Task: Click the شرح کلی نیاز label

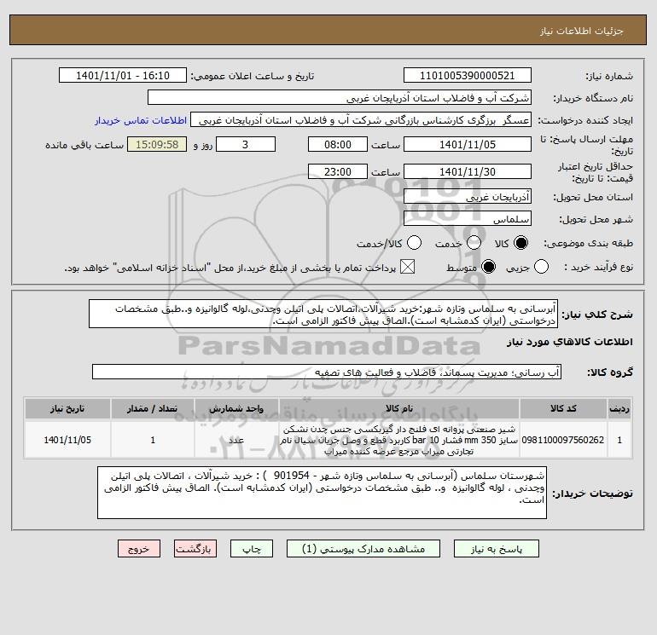Action: pos(597,315)
